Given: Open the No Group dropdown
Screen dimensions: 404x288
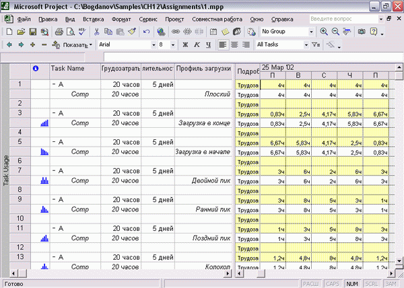Looking at the screenshot, I should pos(311,32).
